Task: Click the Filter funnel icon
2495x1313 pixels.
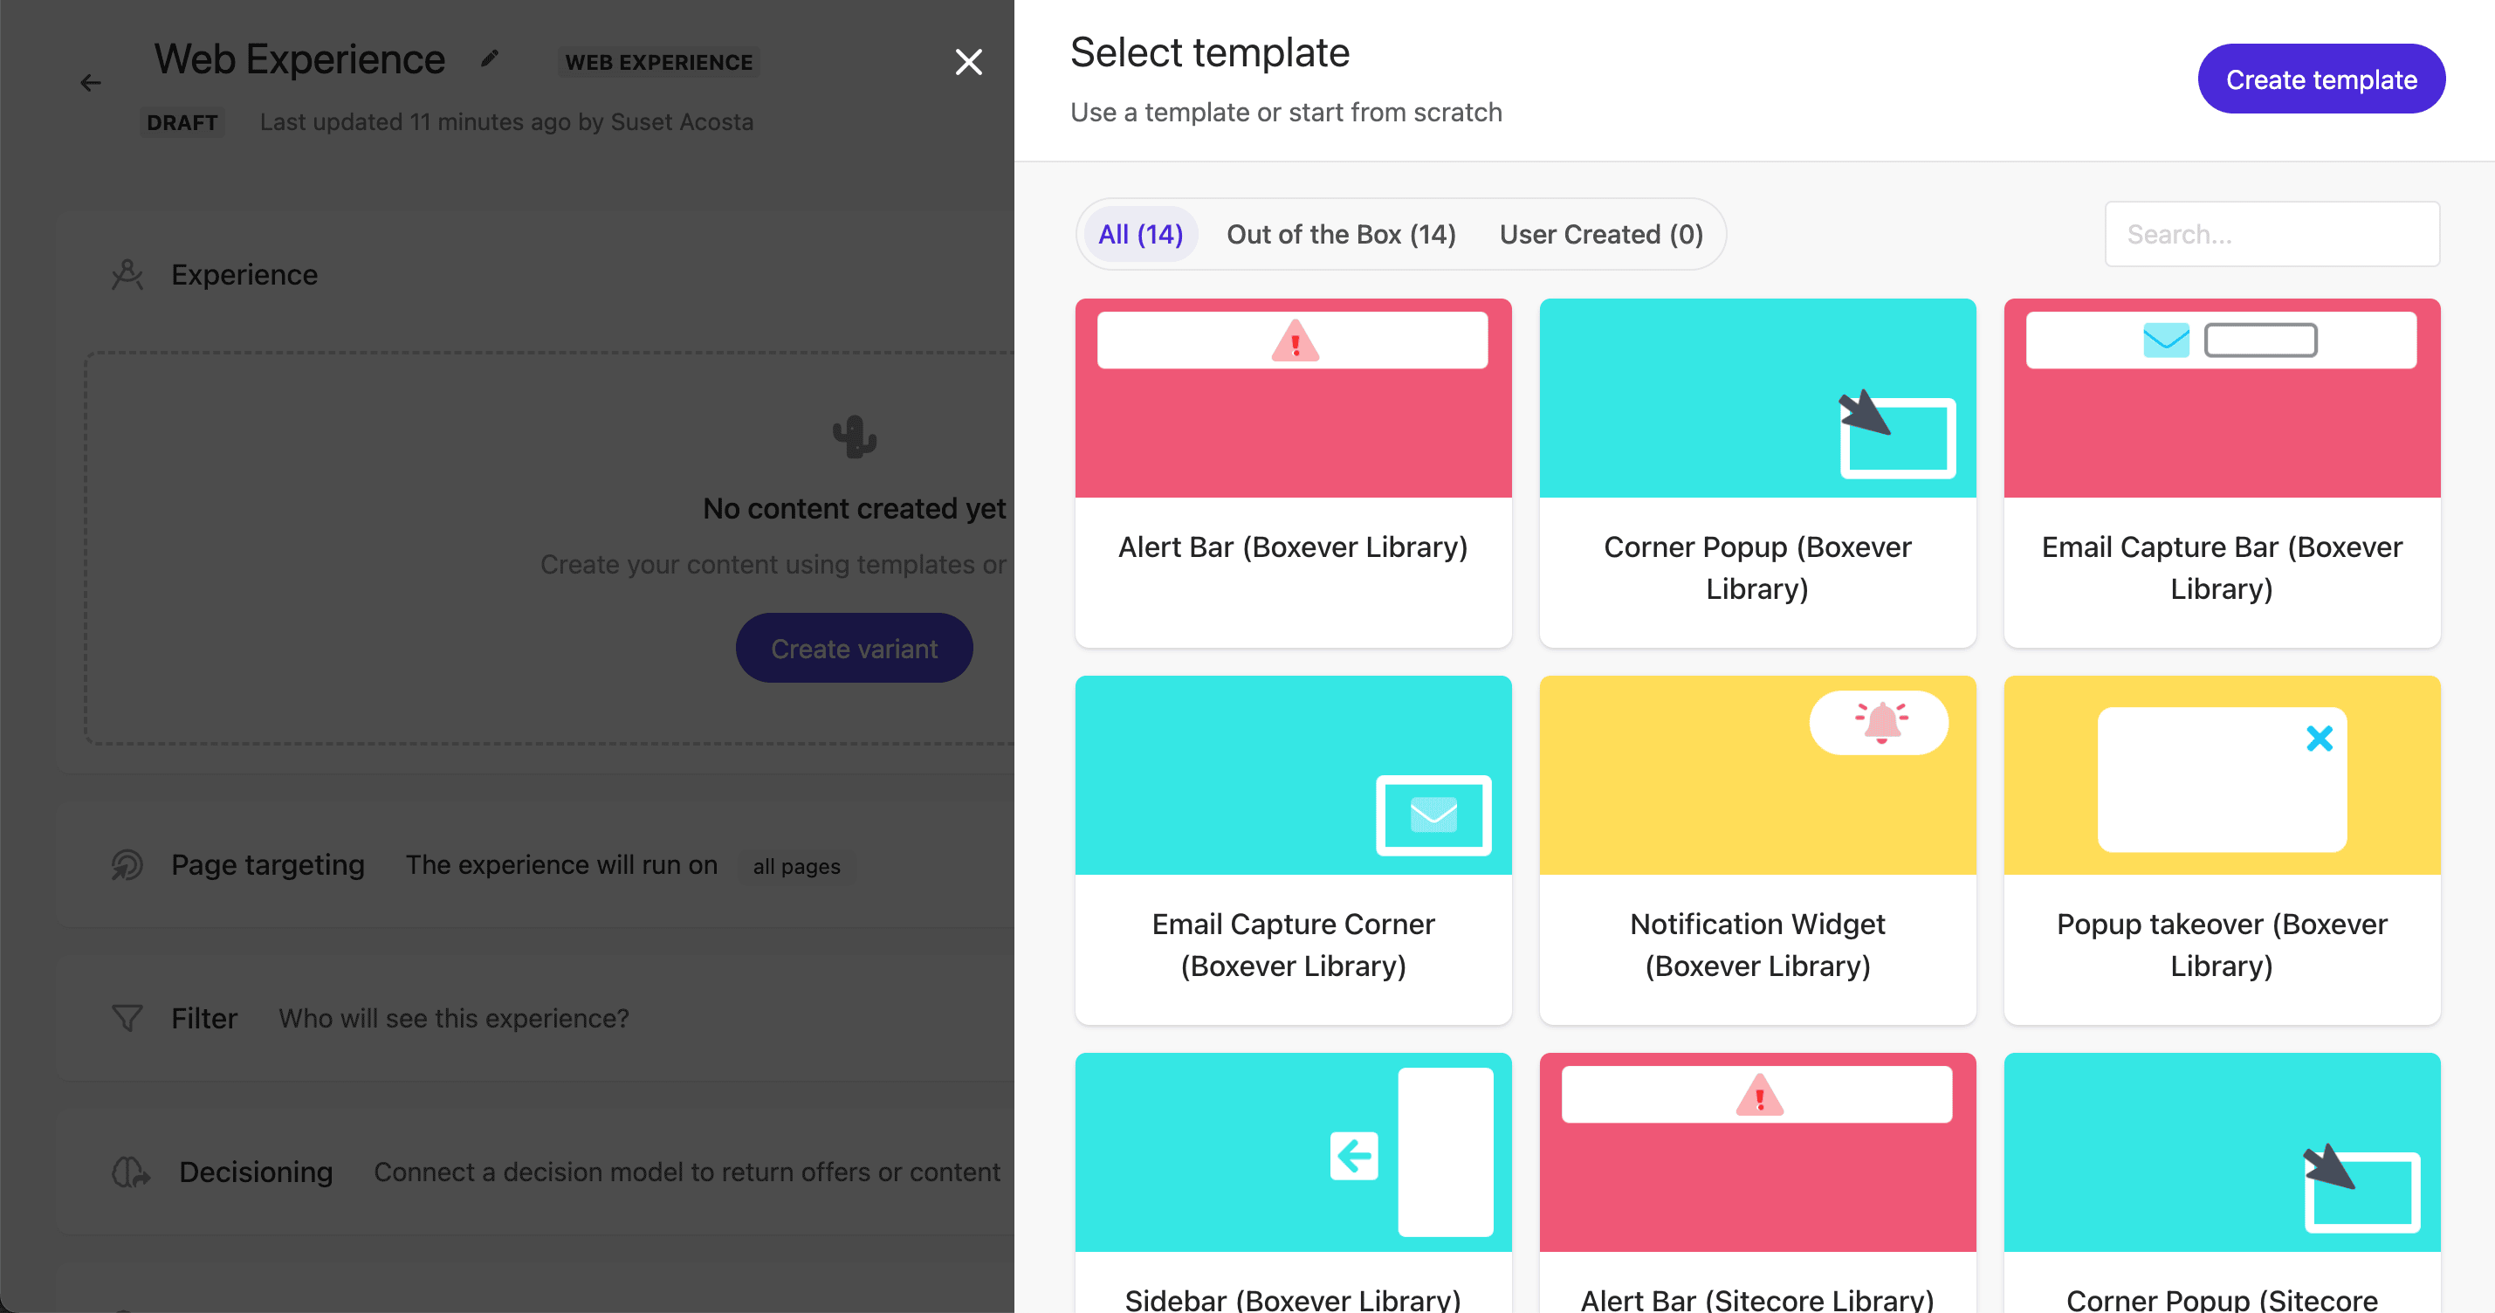Action: pyautogui.click(x=127, y=1018)
